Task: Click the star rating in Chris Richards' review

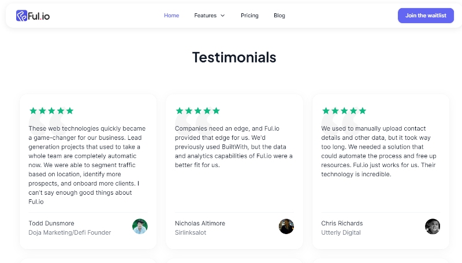Action: click(x=344, y=110)
